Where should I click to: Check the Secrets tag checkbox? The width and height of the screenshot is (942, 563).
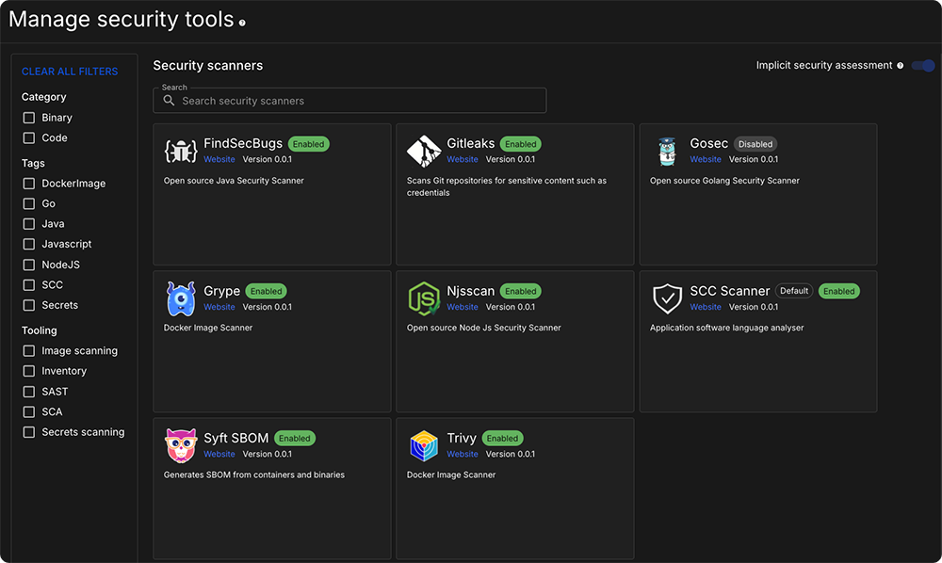coord(29,305)
